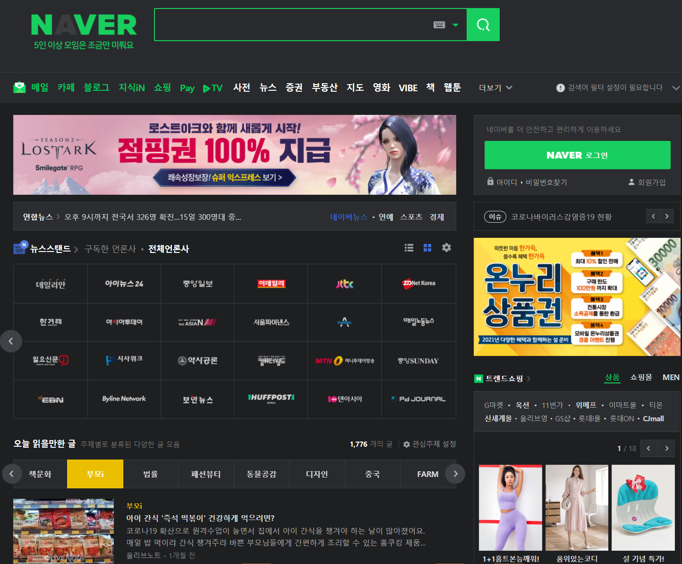Open the 웹툰 menu item
This screenshot has width=682, height=564.
(452, 87)
